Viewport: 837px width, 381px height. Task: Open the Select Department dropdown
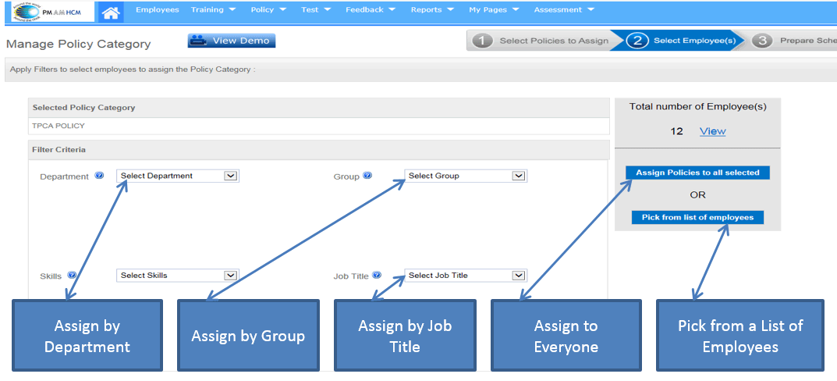click(178, 176)
